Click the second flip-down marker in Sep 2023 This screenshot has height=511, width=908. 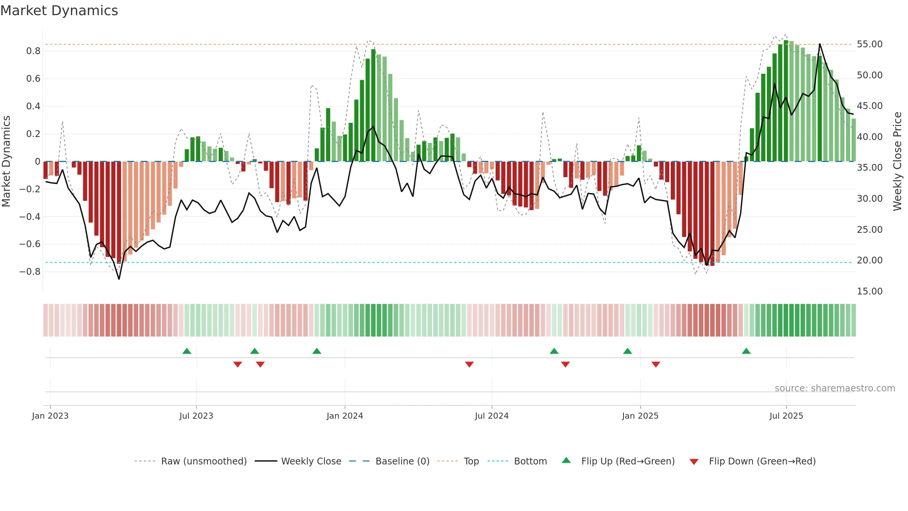point(260,365)
